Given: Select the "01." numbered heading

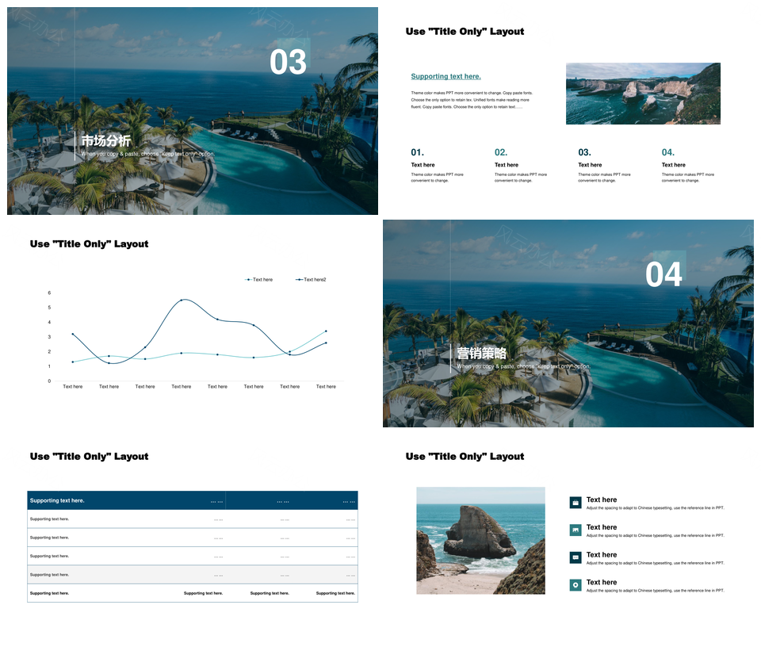Looking at the screenshot, I should (417, 152).
